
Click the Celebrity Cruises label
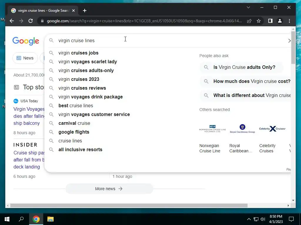click(x=267, y=148)
